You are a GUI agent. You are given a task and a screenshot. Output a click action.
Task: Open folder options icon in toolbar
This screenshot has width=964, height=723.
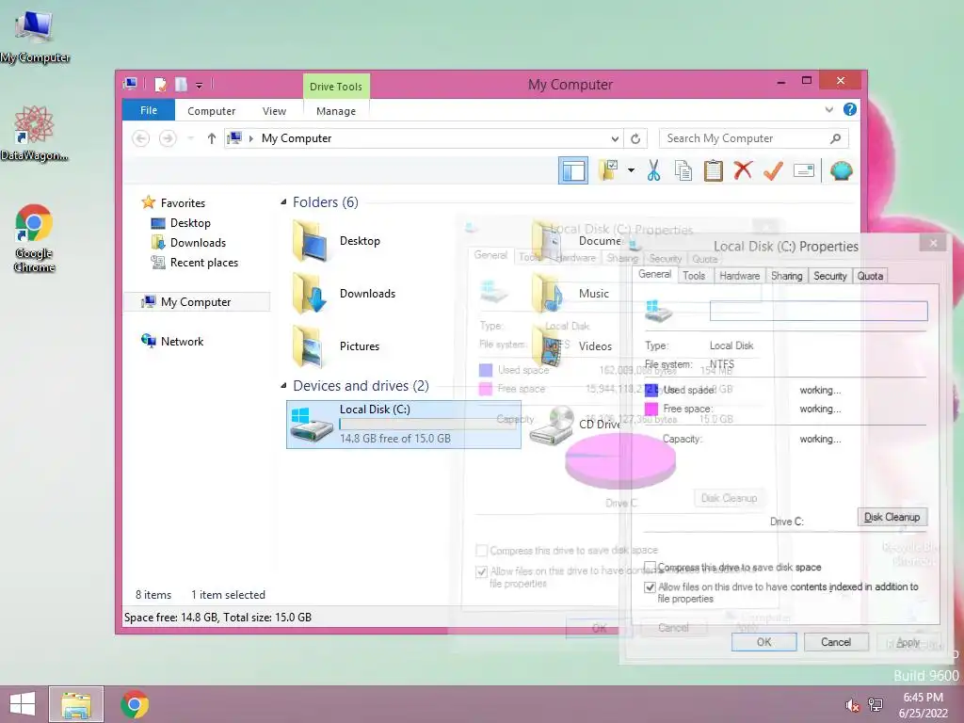pos(608,170)
